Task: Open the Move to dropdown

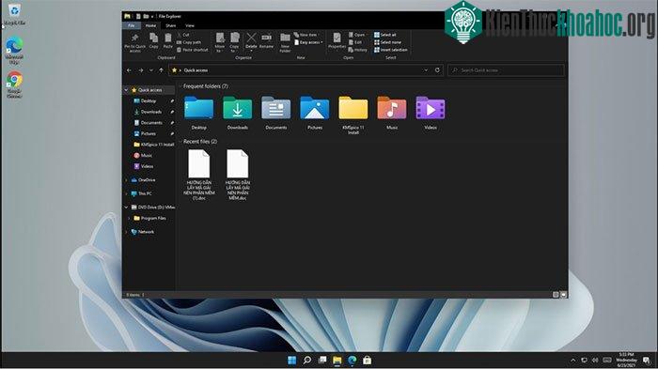Action: pyautogui.click(x=220, y=43)
